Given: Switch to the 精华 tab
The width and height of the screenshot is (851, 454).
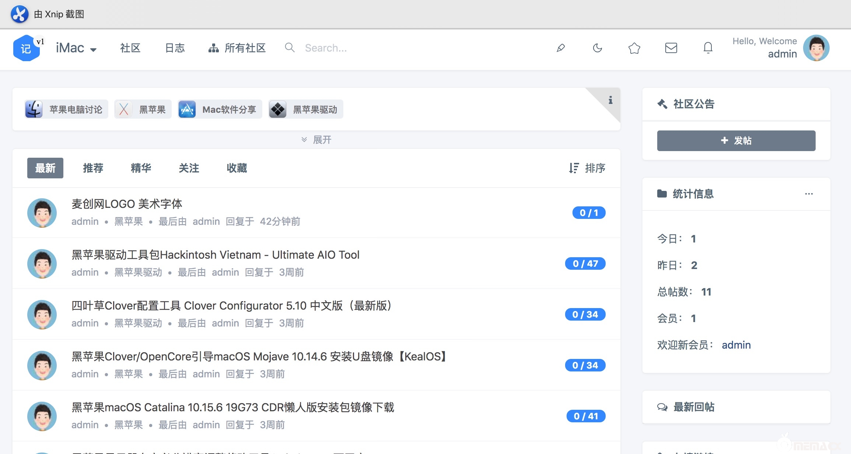Looking at the screenshot, I should (x=141, y=168).
